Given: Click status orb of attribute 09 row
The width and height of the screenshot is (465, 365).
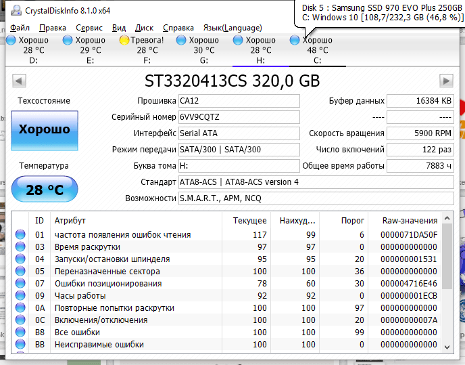Looking at the screenshot, I should click(x=20, y=295).
